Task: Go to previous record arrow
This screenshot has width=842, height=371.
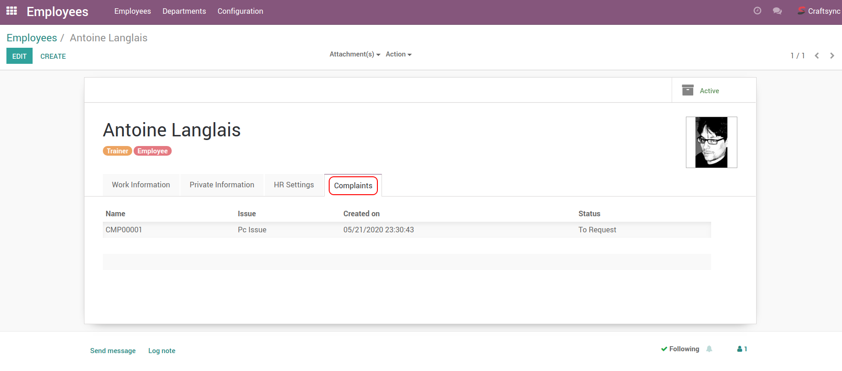Action: (x=817, y=56)
